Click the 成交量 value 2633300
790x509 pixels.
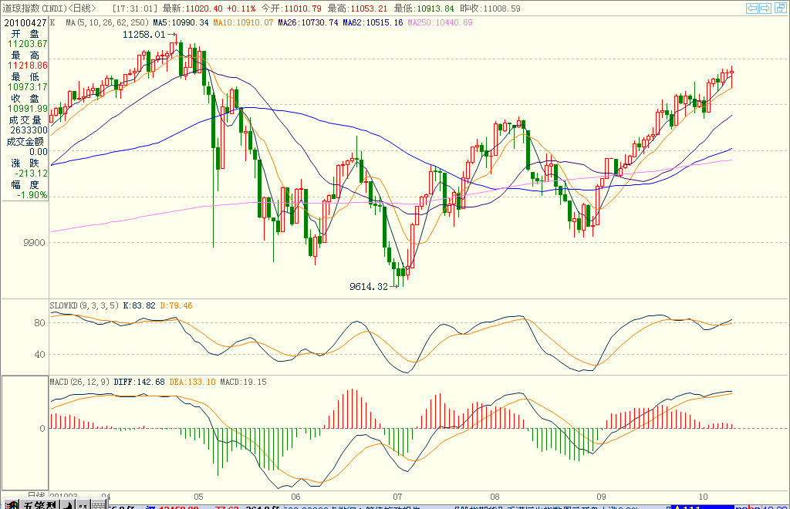29,130
